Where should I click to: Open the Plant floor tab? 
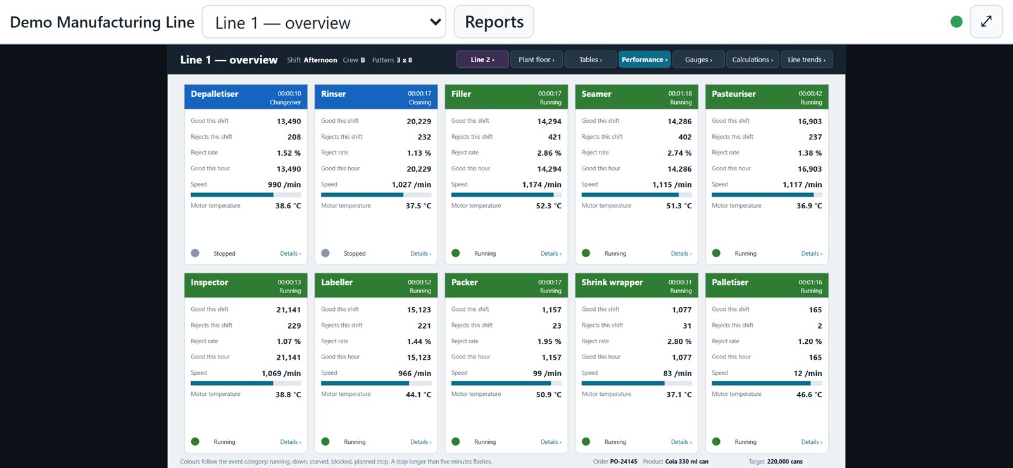pos(536,60)
